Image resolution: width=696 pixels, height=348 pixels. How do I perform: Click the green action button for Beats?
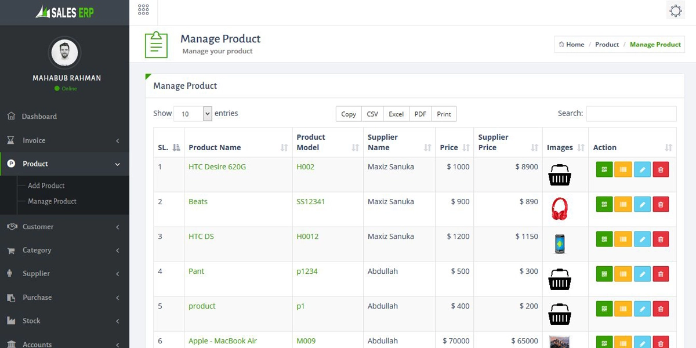pyautogui.click(x=604, y=204)
